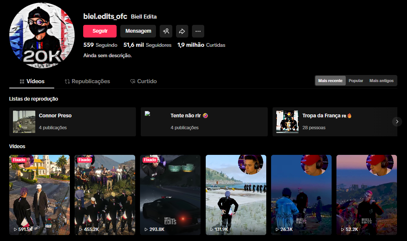Click the add friend person icon
The image size is (407, 241).
point(166,31)
